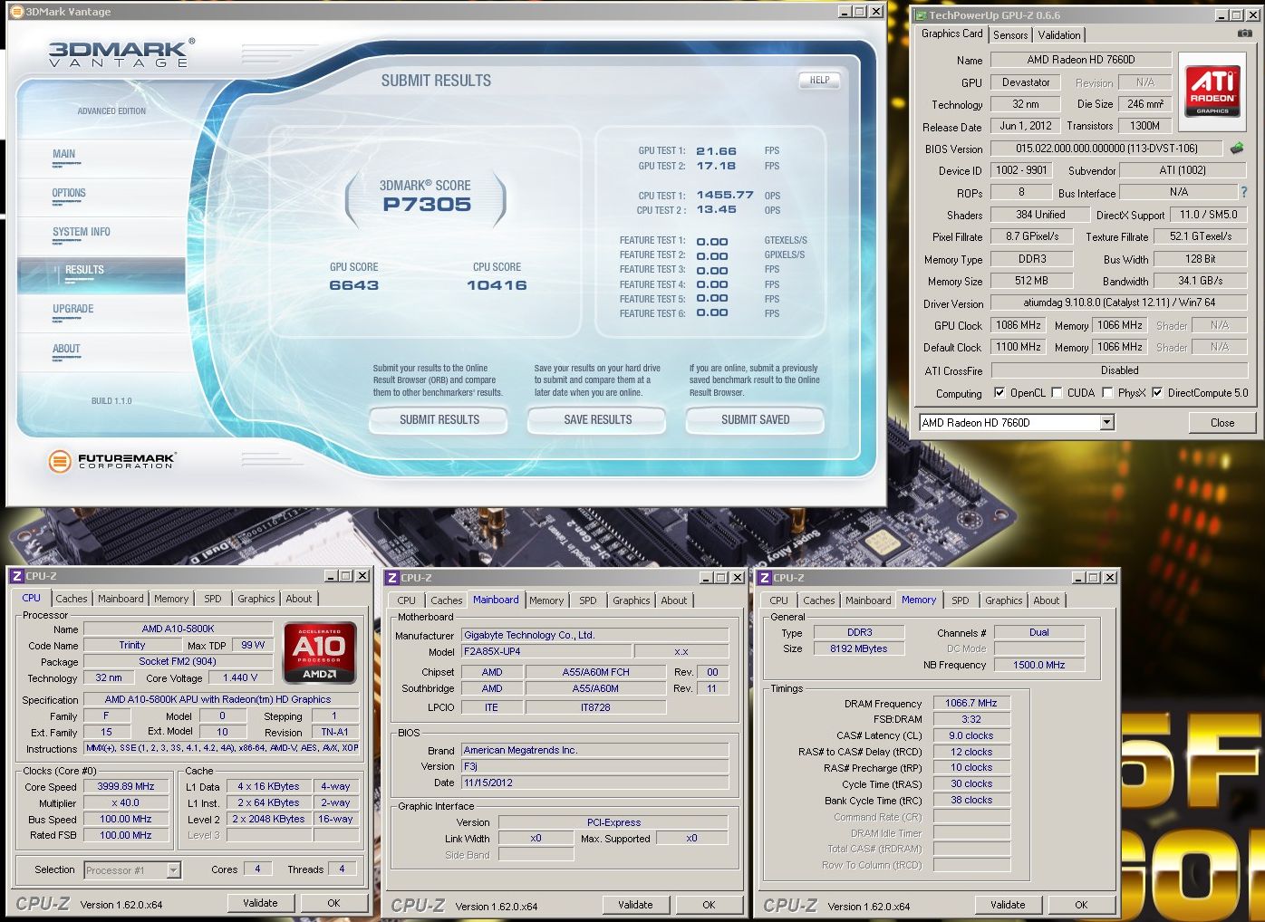Open SYSTEM INFO in 3DMark sidebar
The height and width of the screenshot is (922, 1265).
[82, 232]
